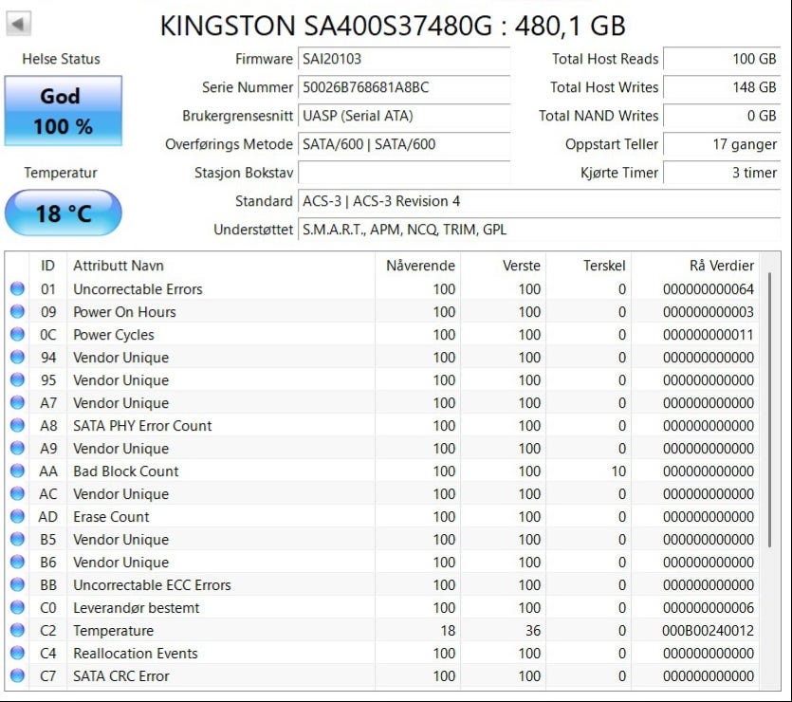
Task: Click Total Host Reads value 100 GB
Action: point(722,59)
